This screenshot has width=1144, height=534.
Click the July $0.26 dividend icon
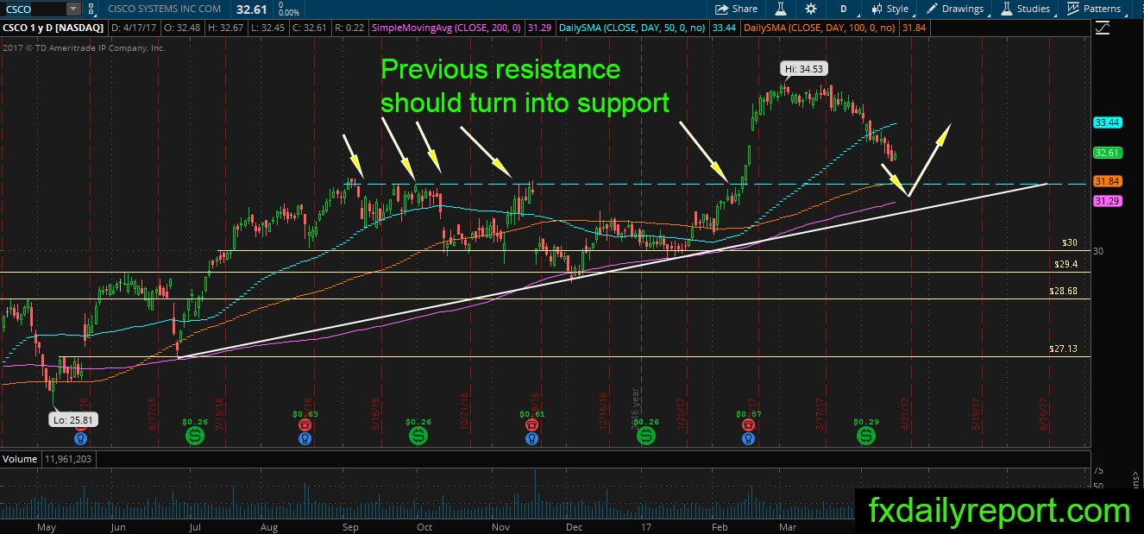point(195,437)
